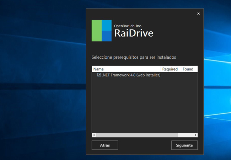The width and height of the screenshot is (231, 160).
Task: Go back with the Atrás button
Action: click(105, 145)
